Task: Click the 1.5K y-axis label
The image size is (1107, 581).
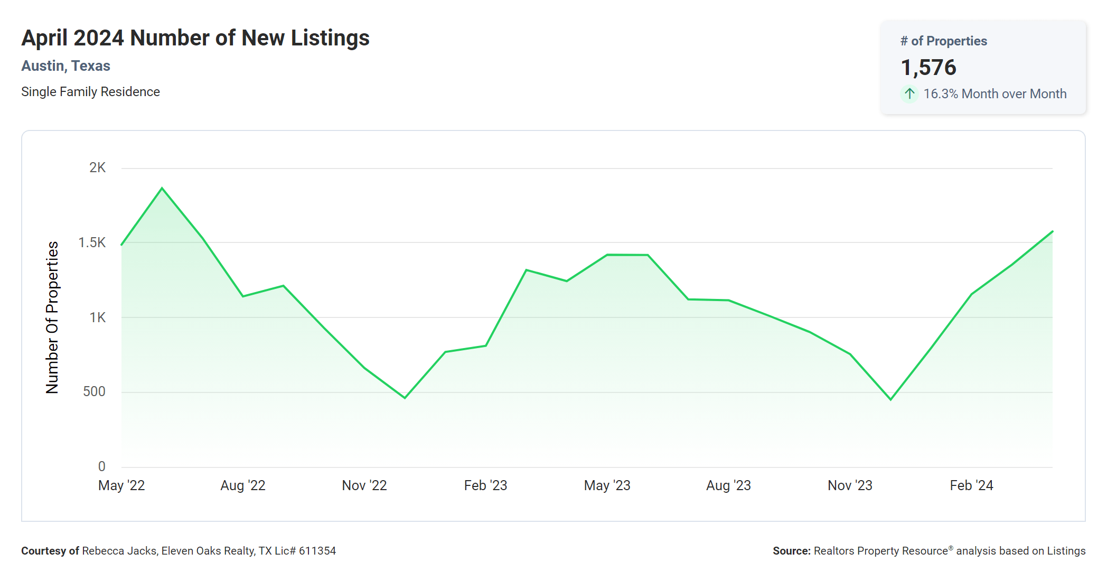Action: coord(92,243)
